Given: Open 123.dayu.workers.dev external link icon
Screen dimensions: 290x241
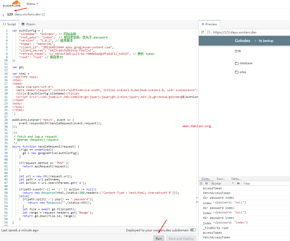Looking at the screenshot, I should [x=43, y=14].
